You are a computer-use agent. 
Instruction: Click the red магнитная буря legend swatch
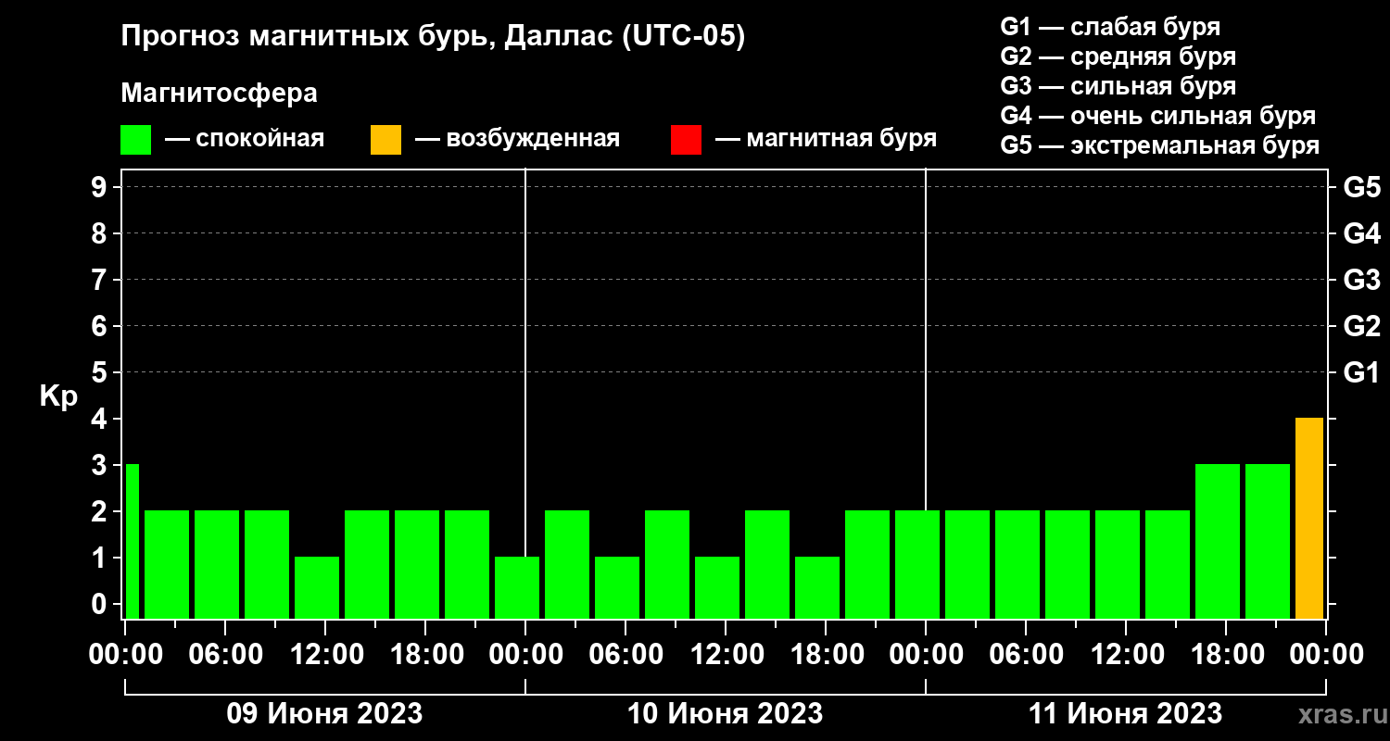pyautogui.click(x=686, y=140)
